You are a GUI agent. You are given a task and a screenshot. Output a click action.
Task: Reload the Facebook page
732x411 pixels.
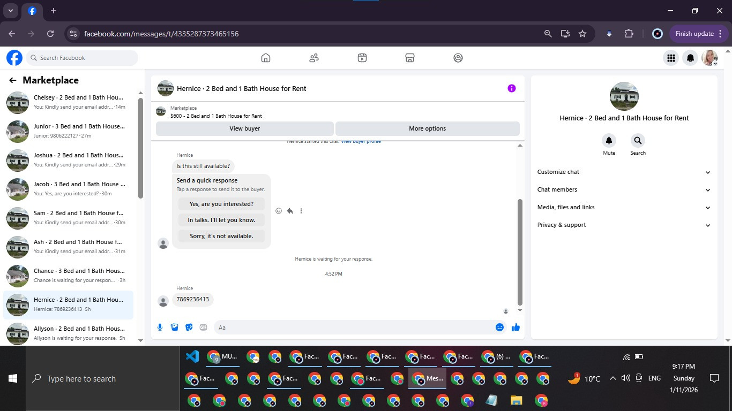[x=50, y=34]
